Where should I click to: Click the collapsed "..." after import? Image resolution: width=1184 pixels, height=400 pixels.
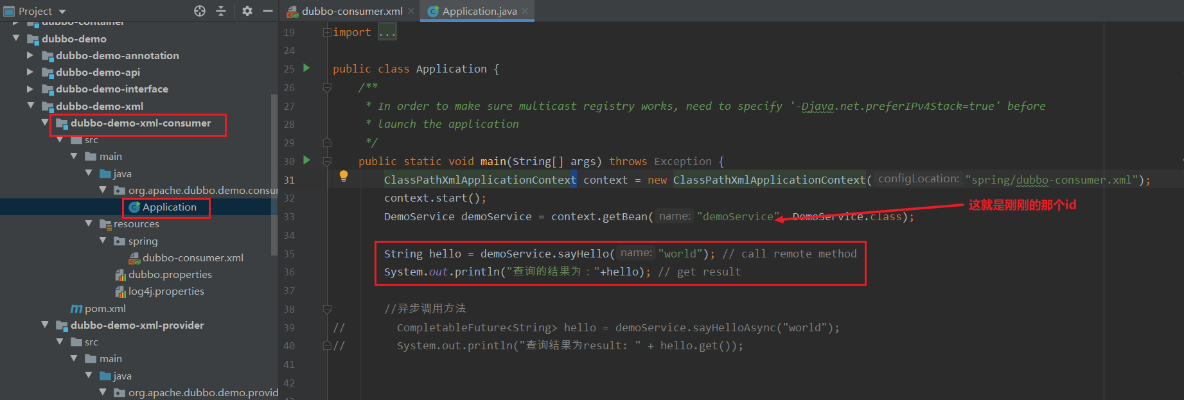tap(387, 32)
